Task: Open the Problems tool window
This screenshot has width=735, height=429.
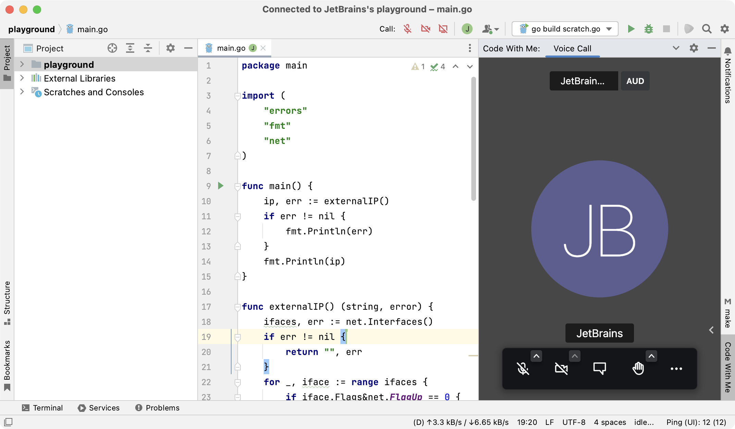Action: 158,408
